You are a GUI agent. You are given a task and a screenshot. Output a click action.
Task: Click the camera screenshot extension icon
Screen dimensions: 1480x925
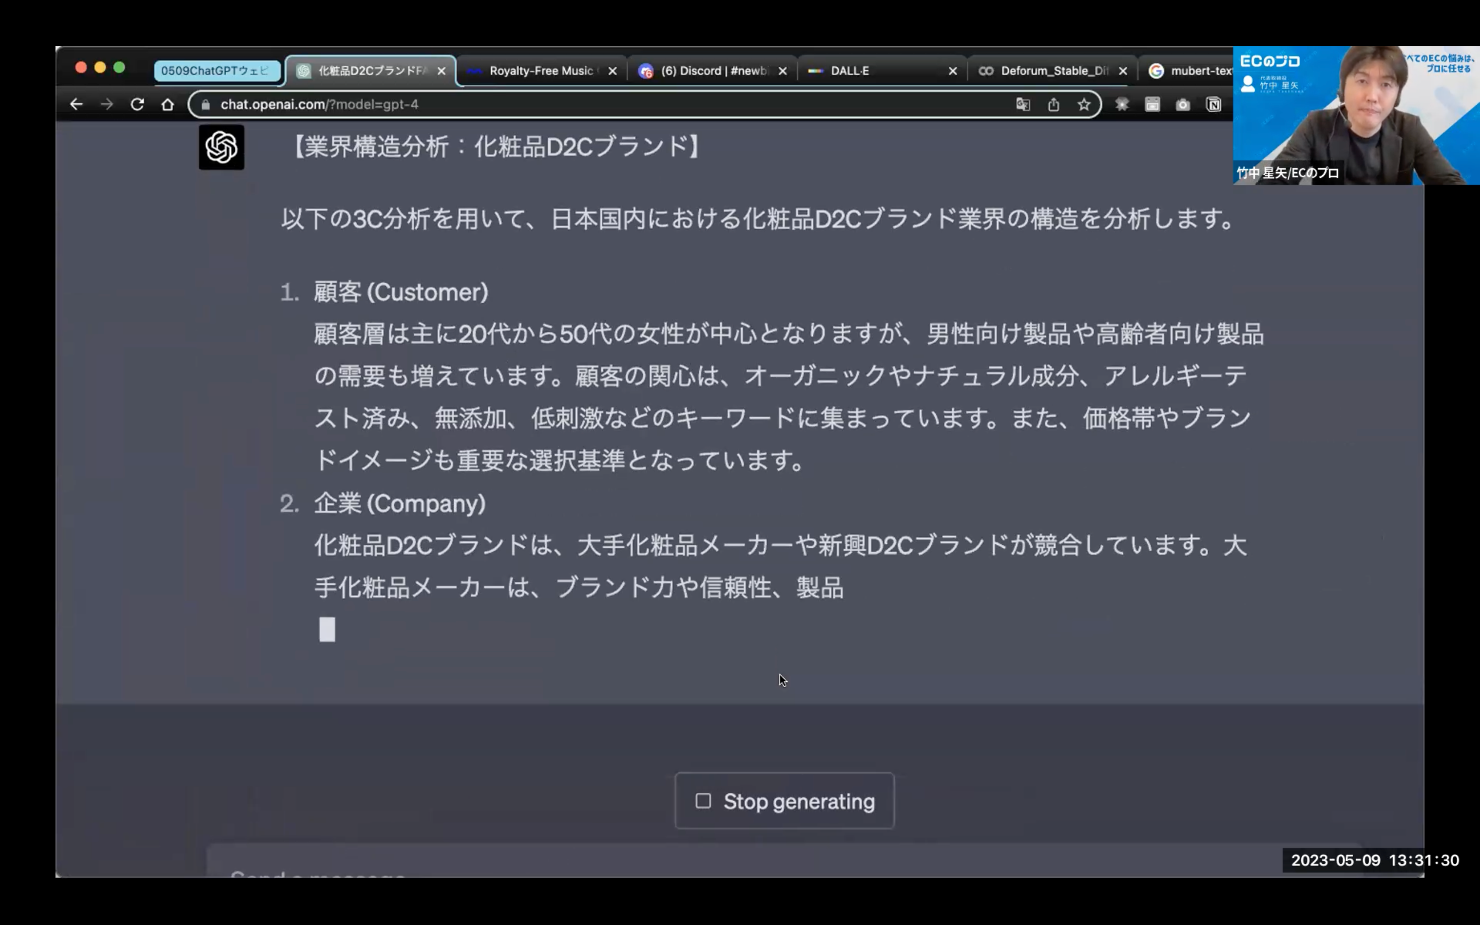coord(1183,105)
